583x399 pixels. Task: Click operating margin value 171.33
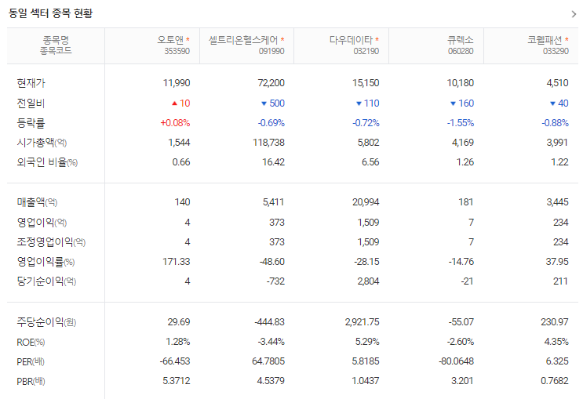coord(177,262)
